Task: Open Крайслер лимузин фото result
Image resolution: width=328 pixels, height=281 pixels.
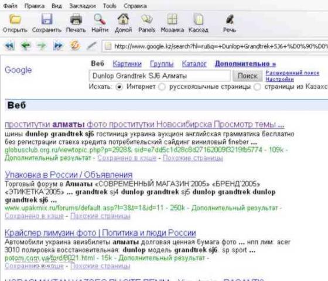Action: [100, 233]
